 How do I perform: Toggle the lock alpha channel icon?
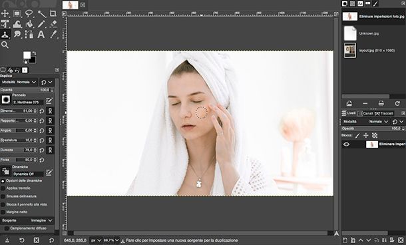(375, 135)
